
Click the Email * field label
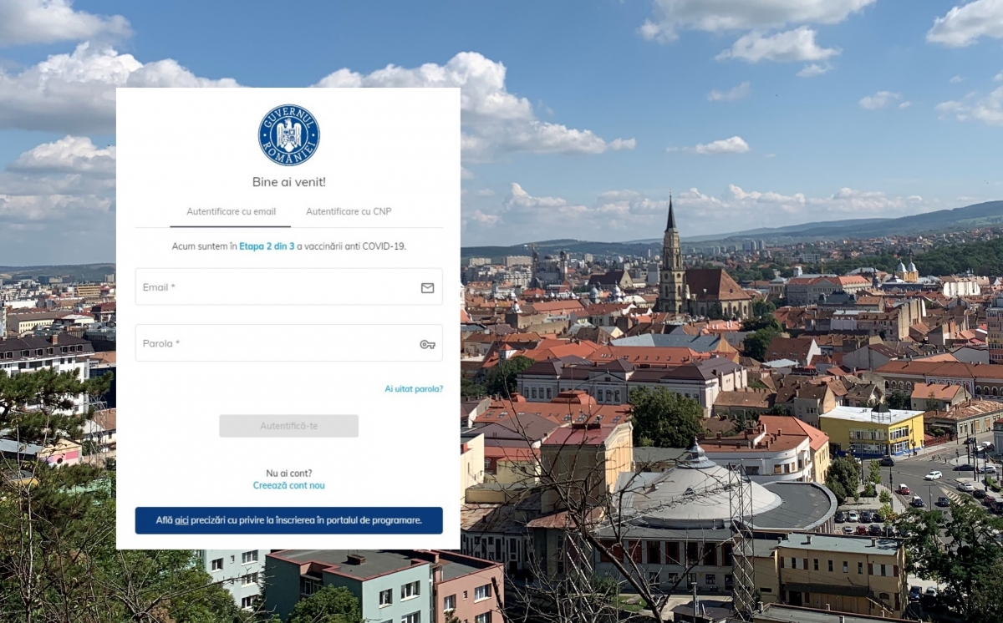point(159,287)
